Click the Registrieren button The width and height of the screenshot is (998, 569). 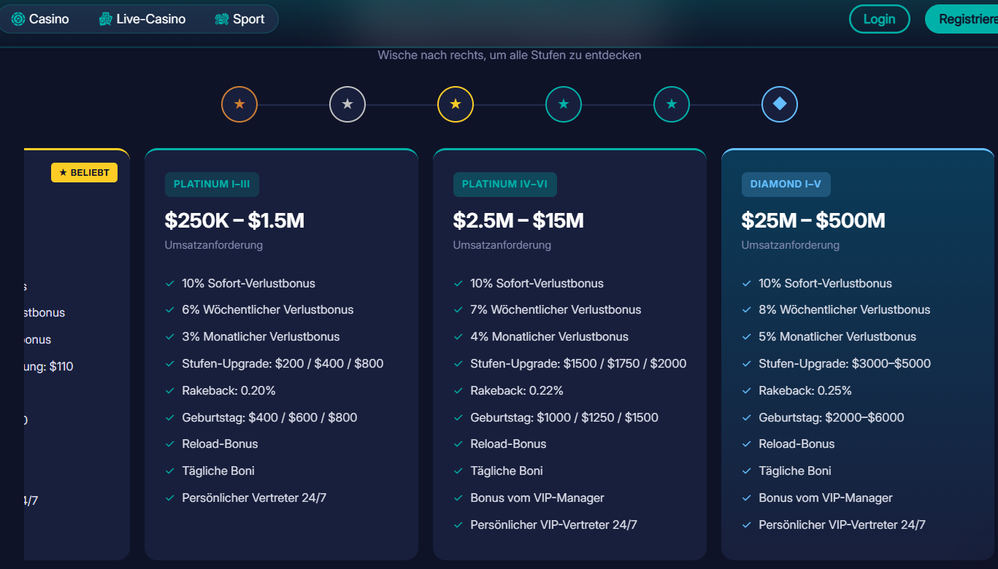[x=961, y=19]
